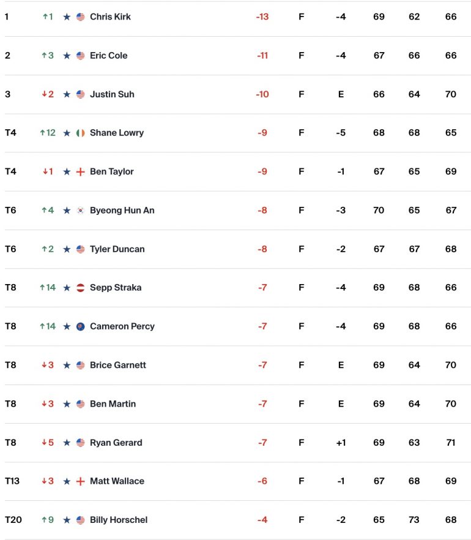This screenshot has height=540, width=471.
Task: Toggle favorite star for Shane Lowry
Action: 67,133
